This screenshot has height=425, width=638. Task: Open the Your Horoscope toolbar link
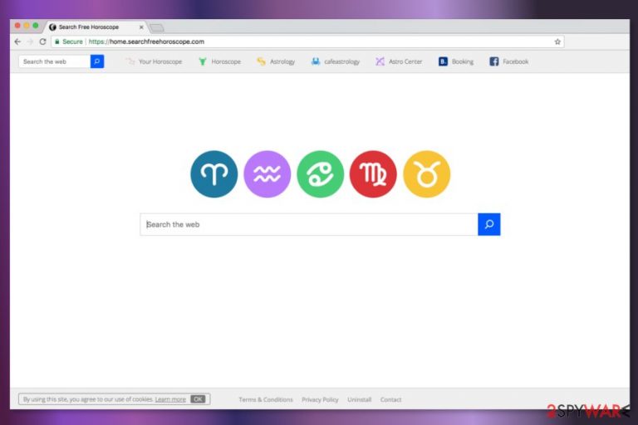pos(154,61)
